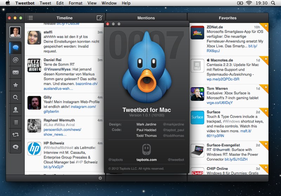Open the gear settings icon below timeline
This screenshot has height=196, width=281.
click(x=100, y=178)
